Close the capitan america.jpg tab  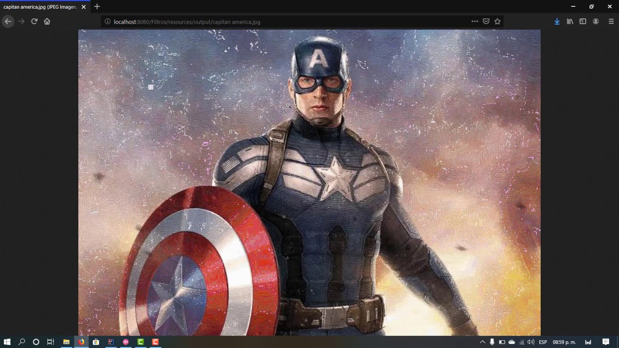pyautogui.click(x=83, y=7)
